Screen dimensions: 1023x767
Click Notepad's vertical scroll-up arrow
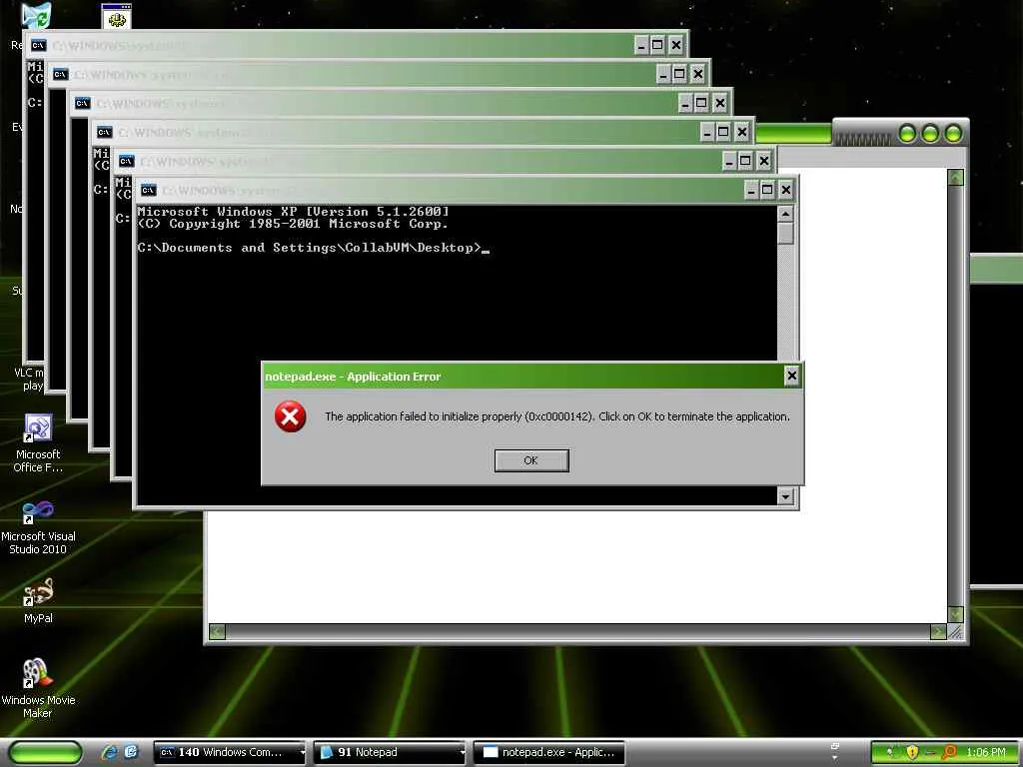coord(956,177)
